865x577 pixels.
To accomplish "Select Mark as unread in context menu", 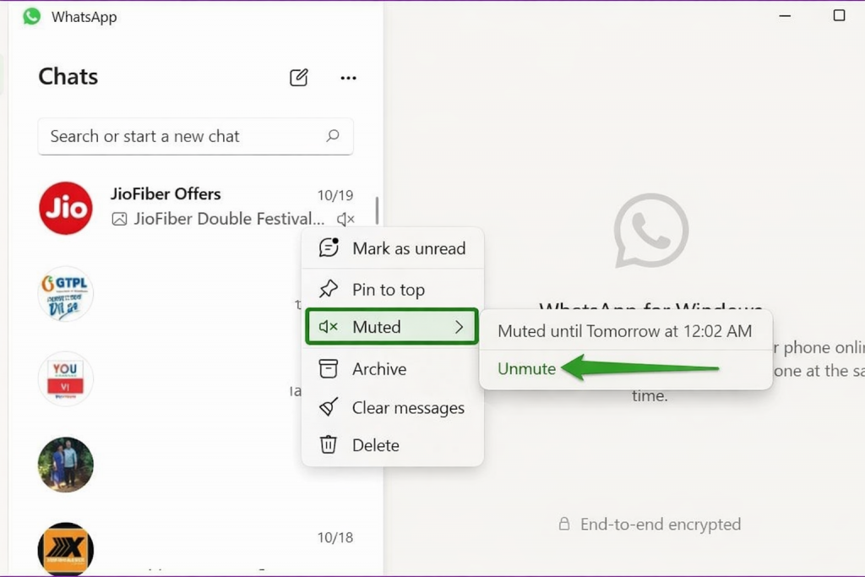I will [x=392, y=248].
